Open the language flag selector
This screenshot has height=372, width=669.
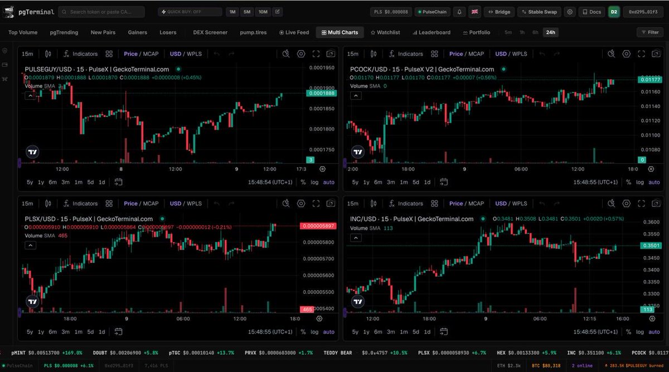(x=474, y=12)
